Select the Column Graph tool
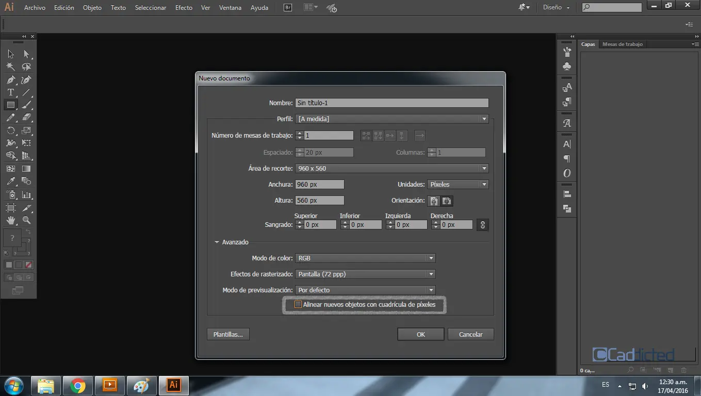 (x=27, y=194)
